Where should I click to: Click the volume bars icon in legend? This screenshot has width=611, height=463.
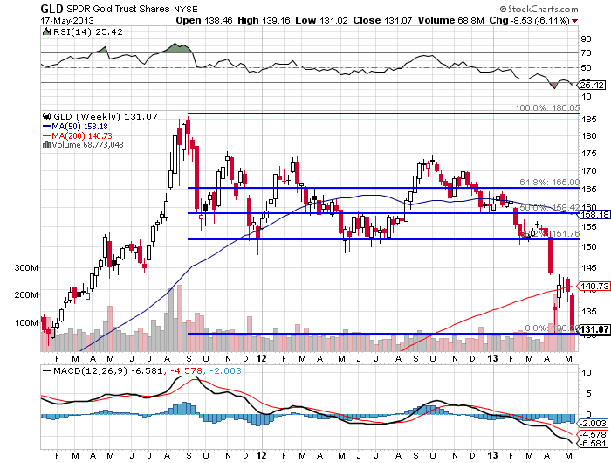46,145
